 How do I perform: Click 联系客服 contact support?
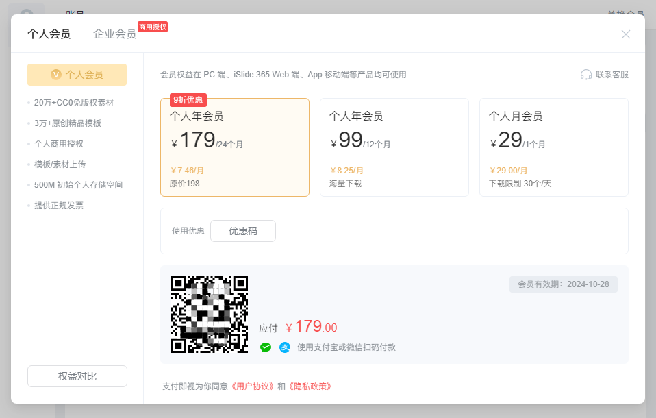click(611, 75)
